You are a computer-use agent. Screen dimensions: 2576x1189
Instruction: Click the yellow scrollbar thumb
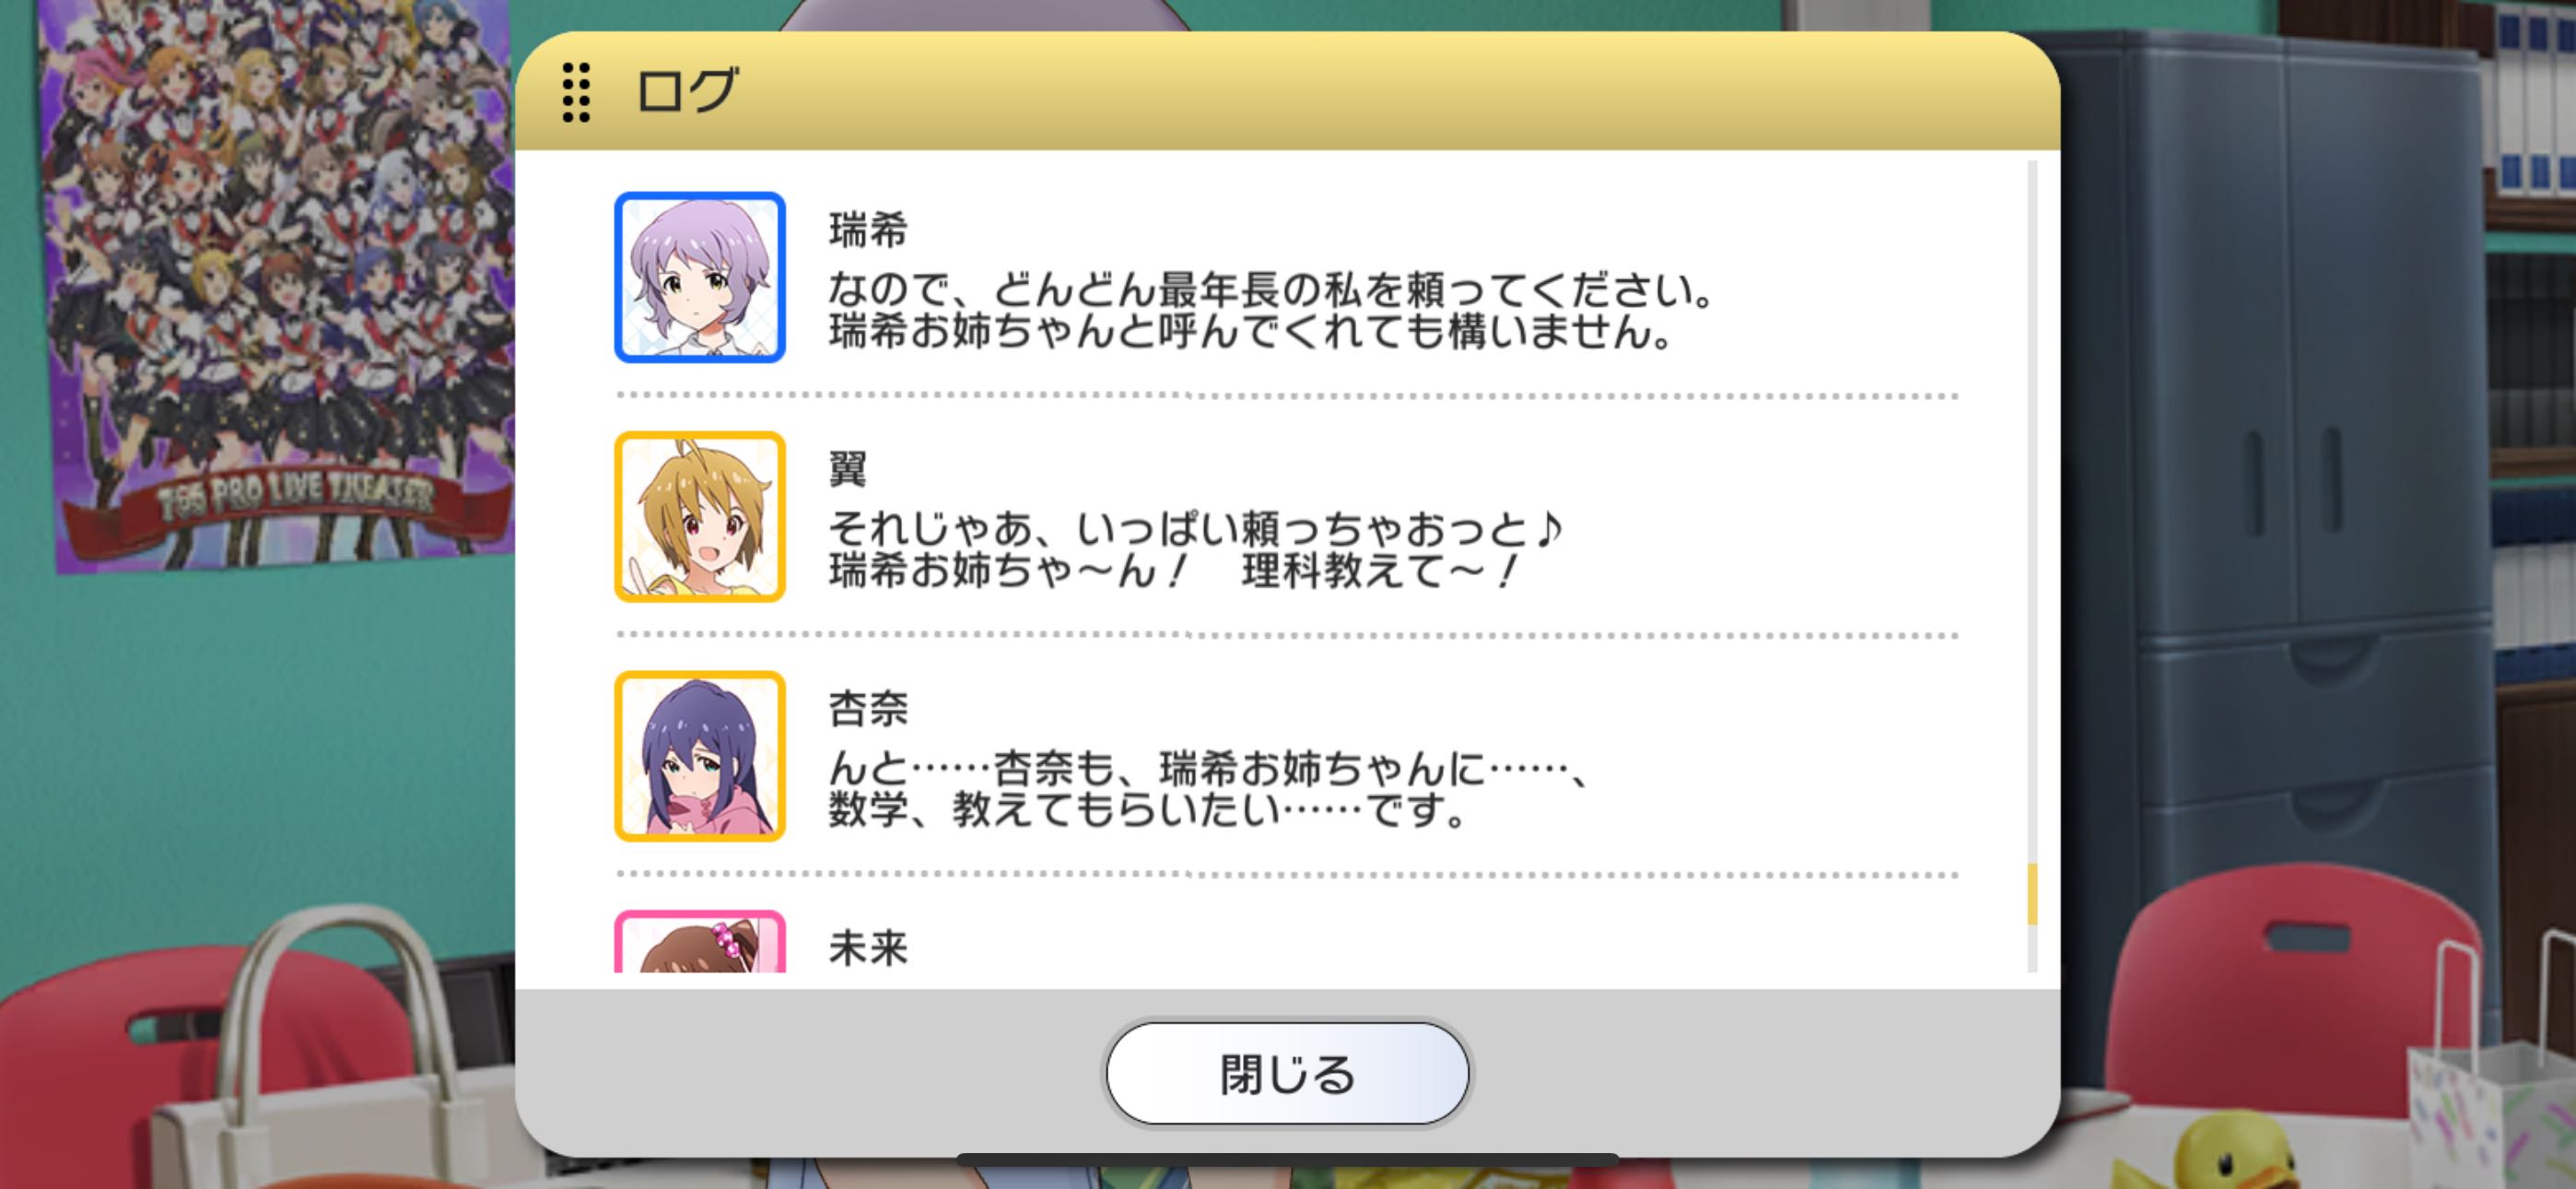coord(2032,894)
